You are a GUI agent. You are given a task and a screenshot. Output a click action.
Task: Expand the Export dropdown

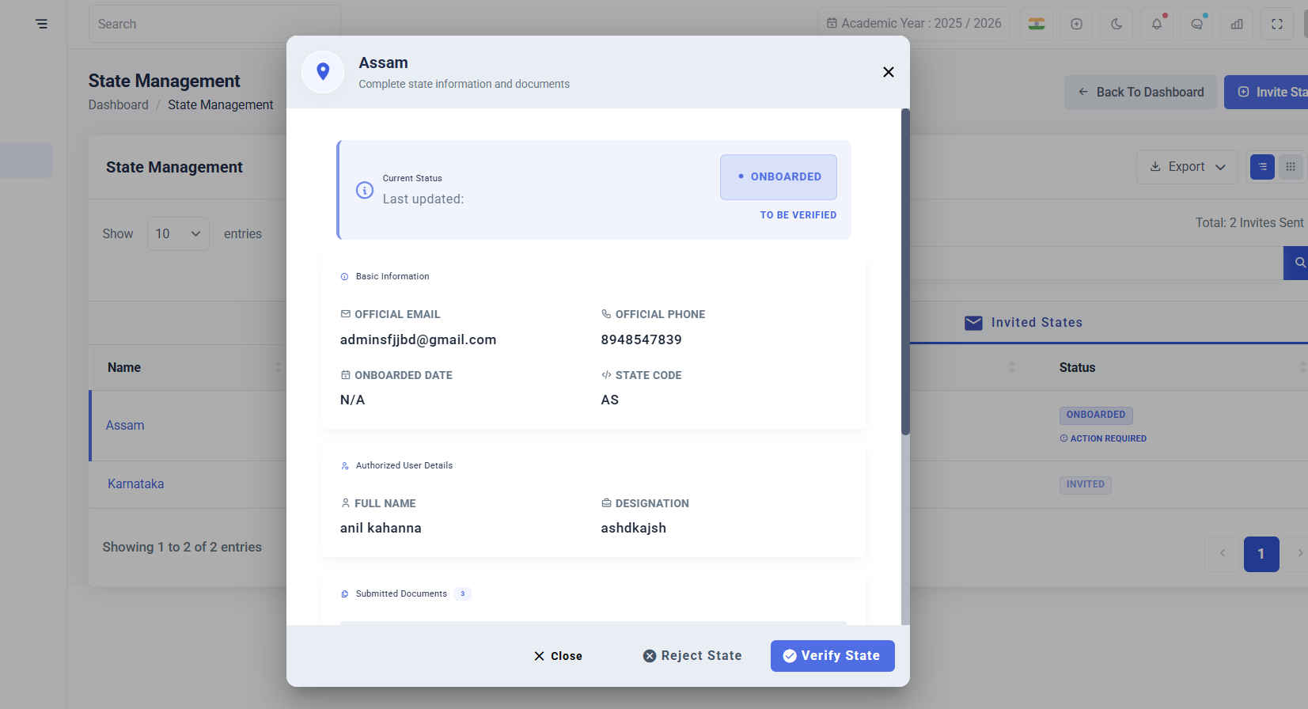click(1187, 167)
